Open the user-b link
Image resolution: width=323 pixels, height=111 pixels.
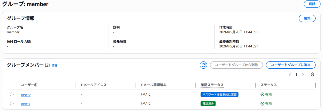click(26, 94)
